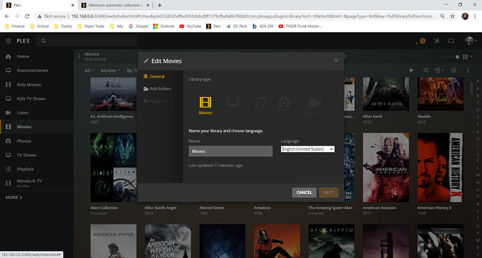Reload the page in Chrome
The width and height of the screenshot is (482, 258).
27,16
